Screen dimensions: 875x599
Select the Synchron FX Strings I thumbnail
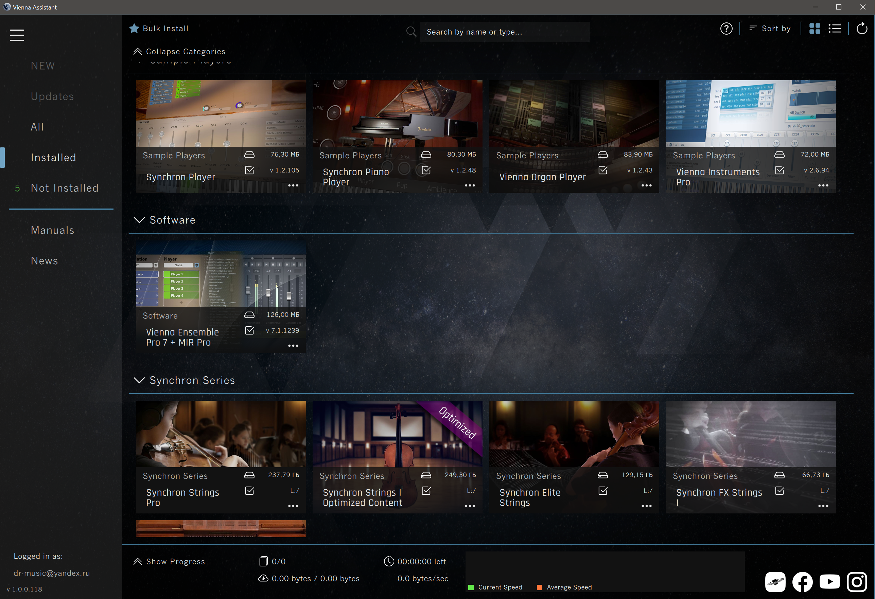[x=751, y=434]
